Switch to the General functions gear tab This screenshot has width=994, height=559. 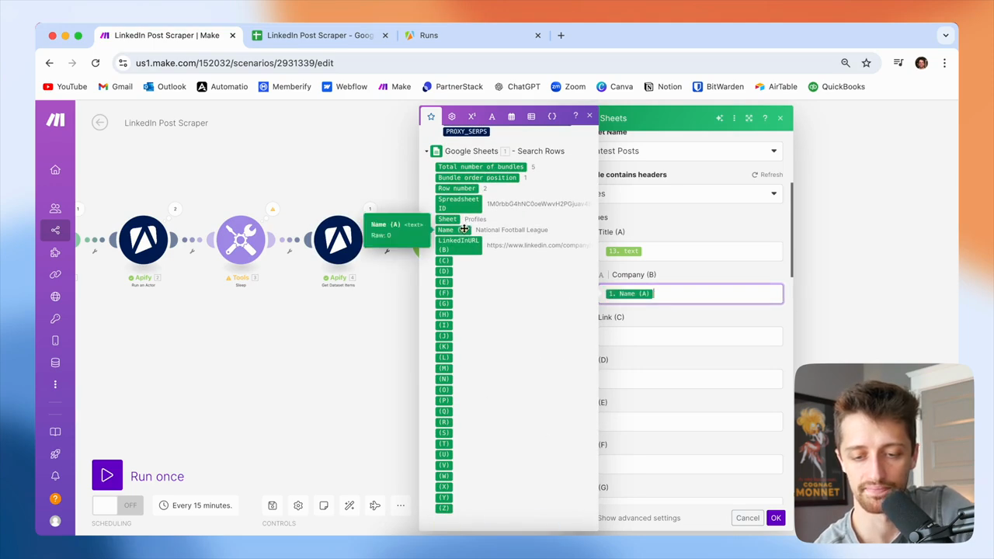(x=452, y=116)
